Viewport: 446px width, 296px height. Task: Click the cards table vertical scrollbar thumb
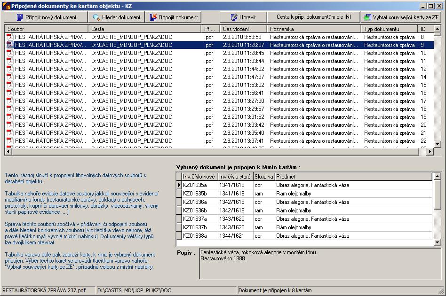point(438,195)
